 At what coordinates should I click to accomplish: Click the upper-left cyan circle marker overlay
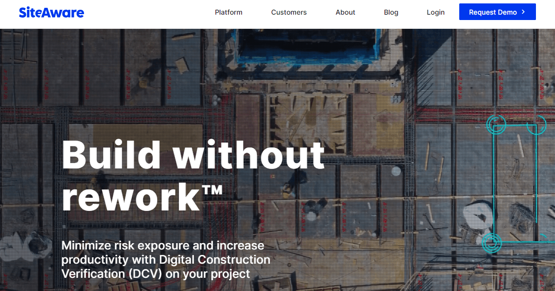tap(497, 124)
